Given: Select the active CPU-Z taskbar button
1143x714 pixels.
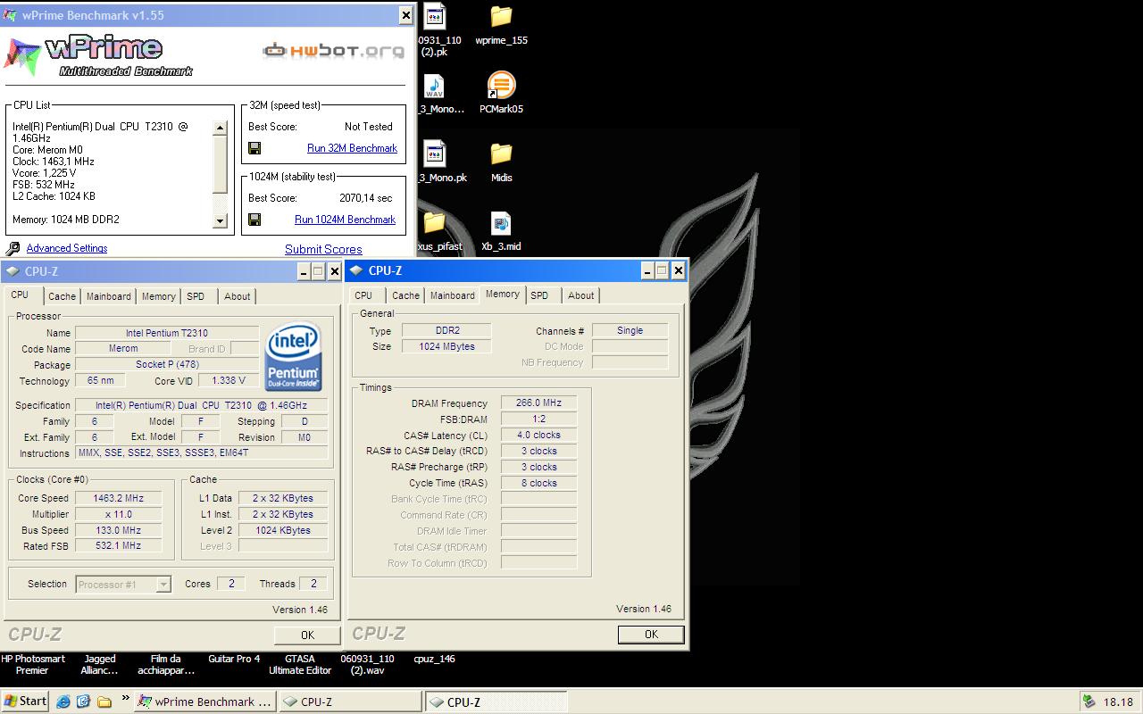Looking at the screenshot, I should [496, 702].
